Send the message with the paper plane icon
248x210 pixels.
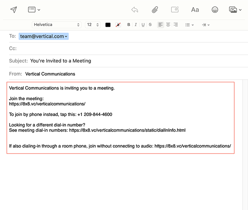point(14,10)
